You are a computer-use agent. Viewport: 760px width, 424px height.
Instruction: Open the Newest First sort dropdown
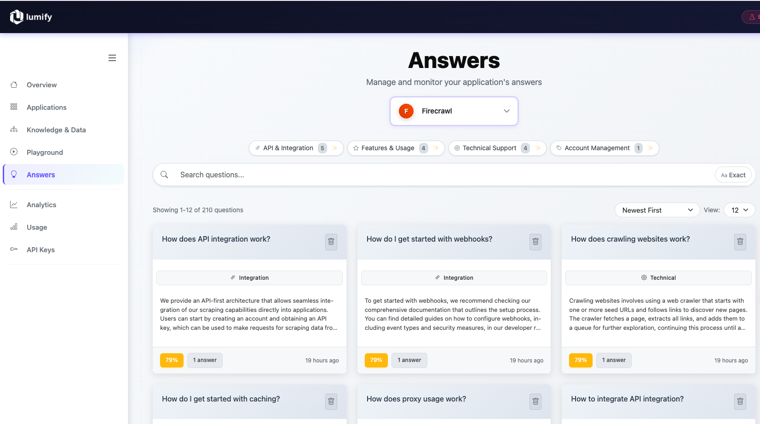pyautogui.click(x=657, y=210)
